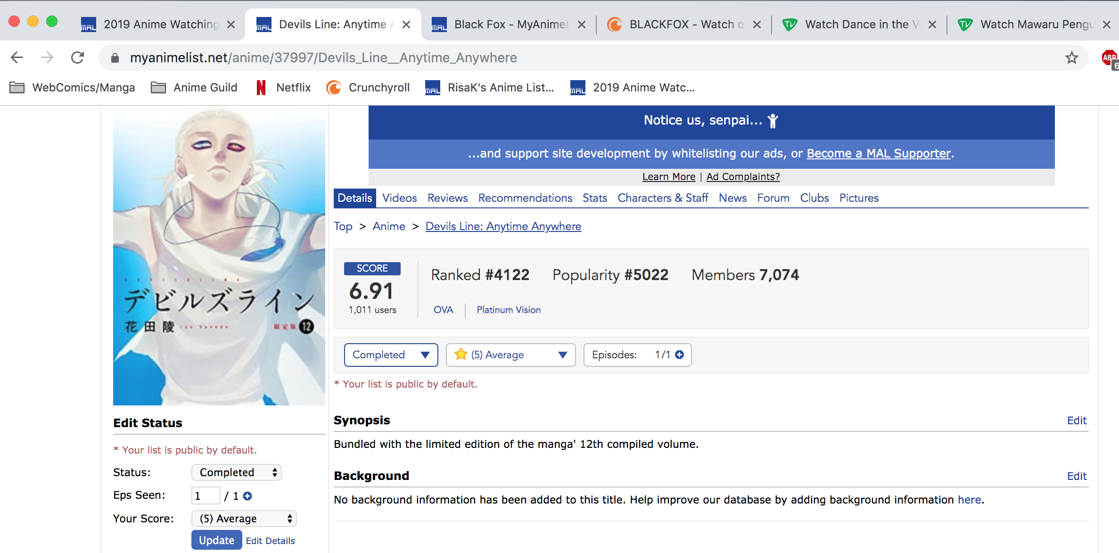This screenshot has width=1119, height=553.
Task: Click the Update button
Action: [x=217, y=540]
